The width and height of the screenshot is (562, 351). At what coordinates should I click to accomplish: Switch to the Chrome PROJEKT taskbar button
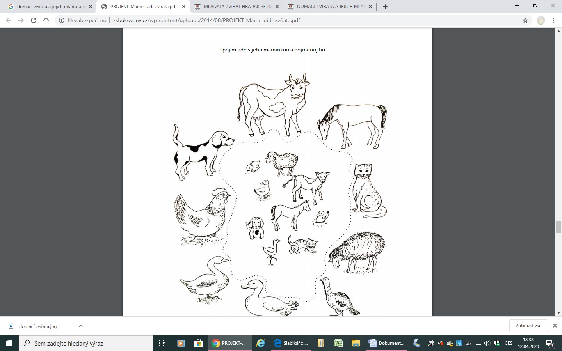[230, 343]
